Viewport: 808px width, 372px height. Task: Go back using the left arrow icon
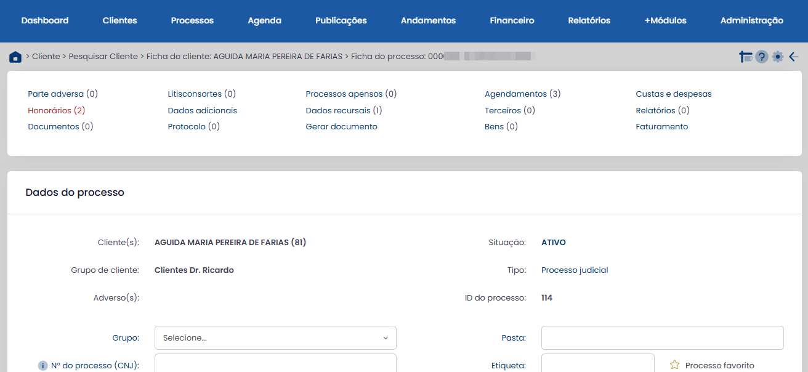[x=794, y=57]
